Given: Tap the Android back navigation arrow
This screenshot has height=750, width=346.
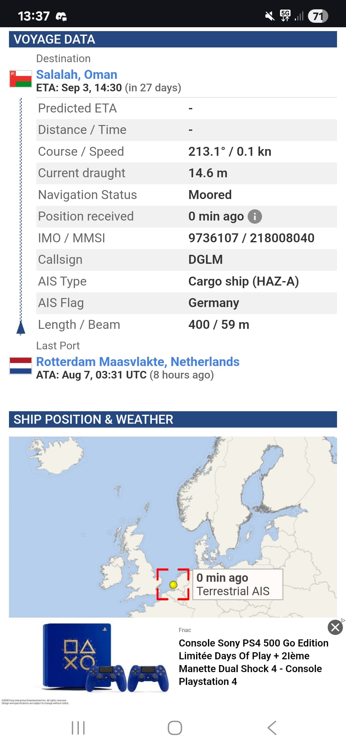Looking at the screenshot, I should [272, 728].
